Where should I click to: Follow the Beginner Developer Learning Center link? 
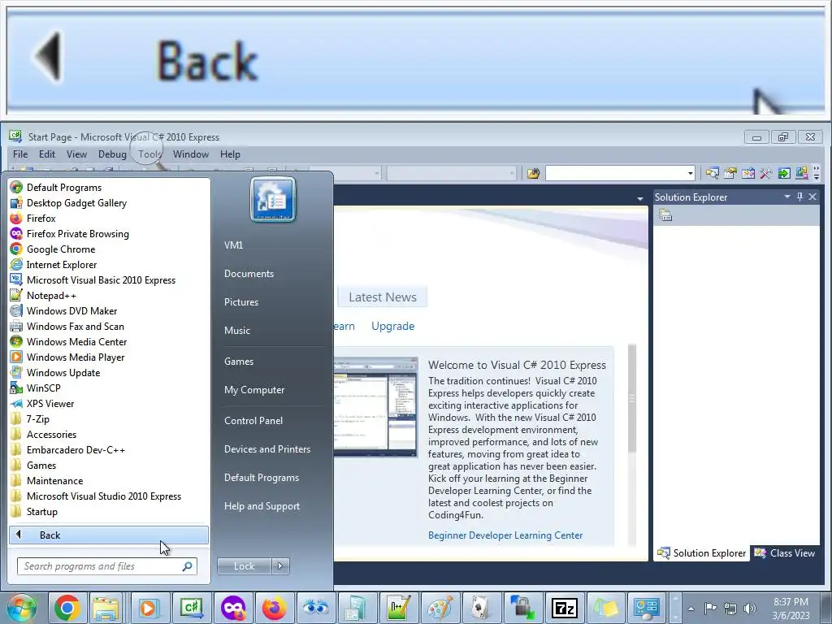click(505, 535)
